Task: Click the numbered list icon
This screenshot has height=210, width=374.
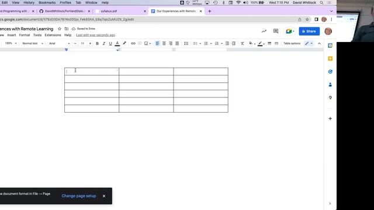Action: pyautogui.click(x=217, y=43)
